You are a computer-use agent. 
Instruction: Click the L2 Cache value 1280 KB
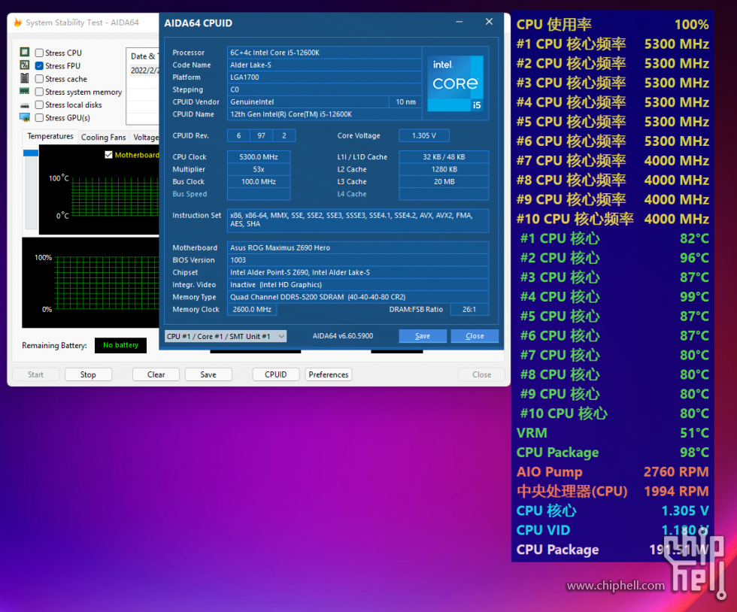tap(444, 169)
